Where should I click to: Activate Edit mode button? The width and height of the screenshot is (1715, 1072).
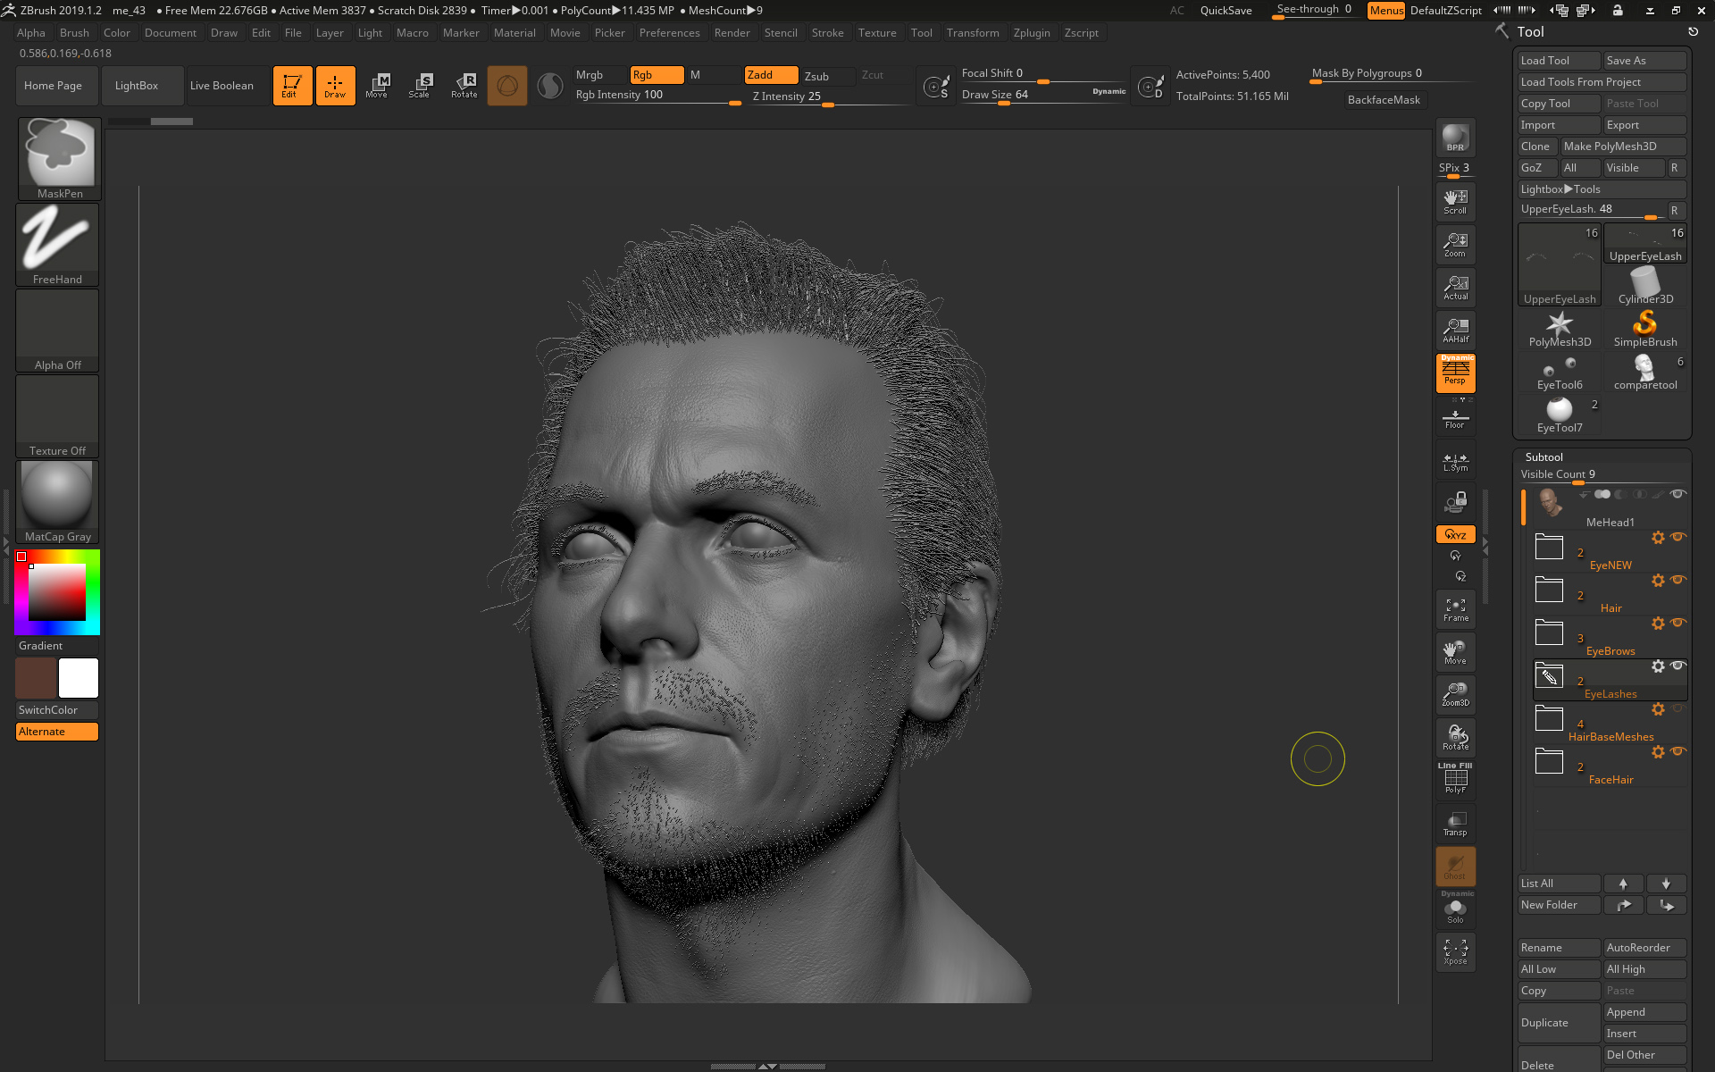point(292,86)
